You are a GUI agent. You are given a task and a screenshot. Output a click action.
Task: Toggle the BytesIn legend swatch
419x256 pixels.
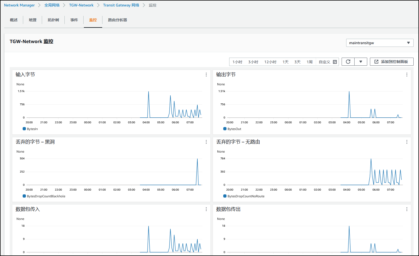(x=24, y=129)
